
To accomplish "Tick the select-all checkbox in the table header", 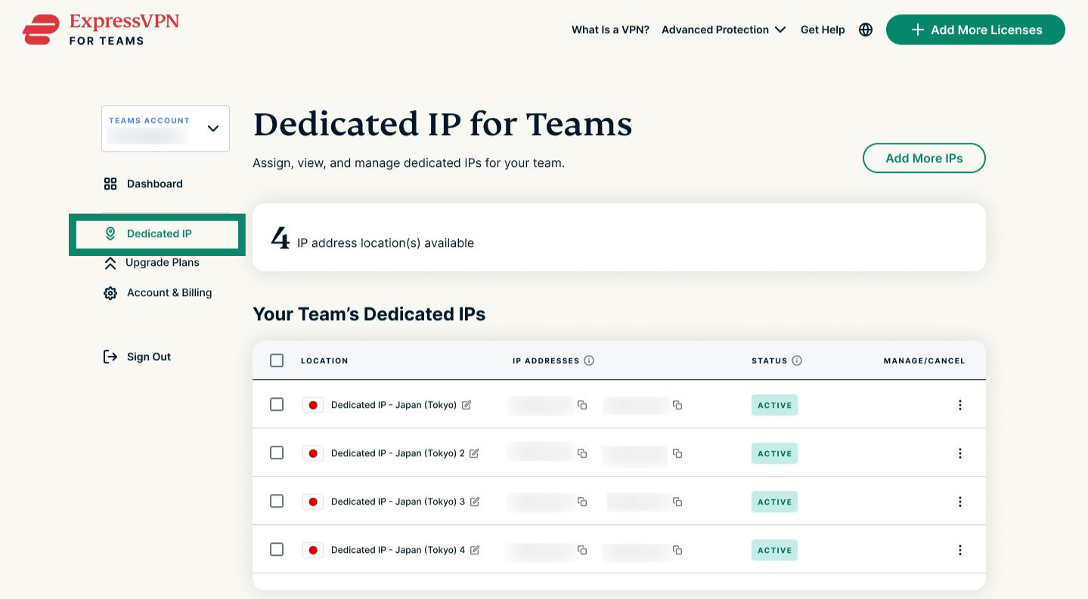I will coord(277,360).
